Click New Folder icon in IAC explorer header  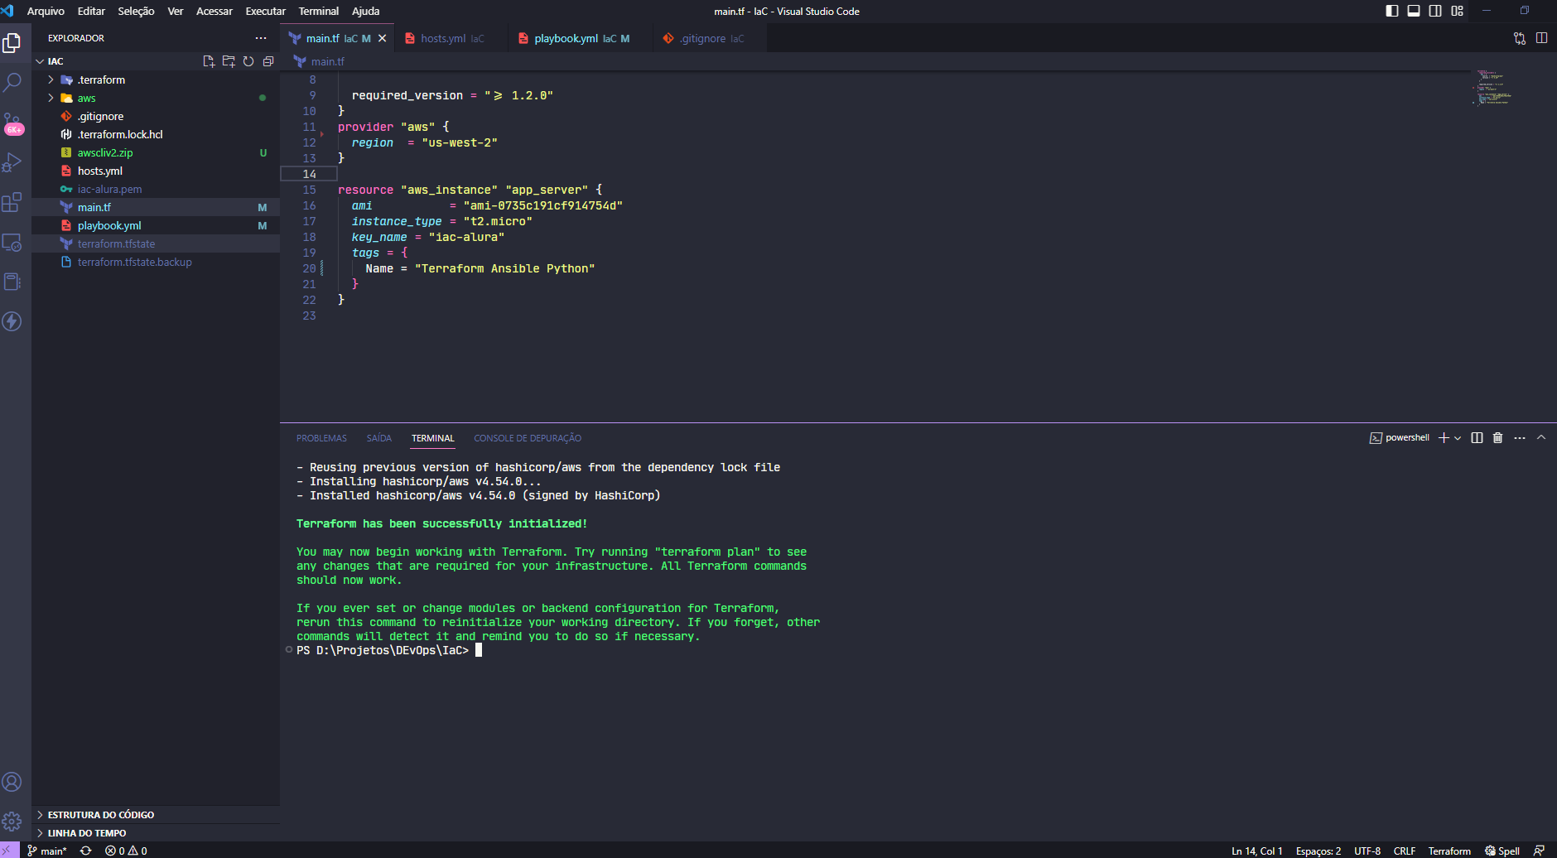(x=229, y=61)
